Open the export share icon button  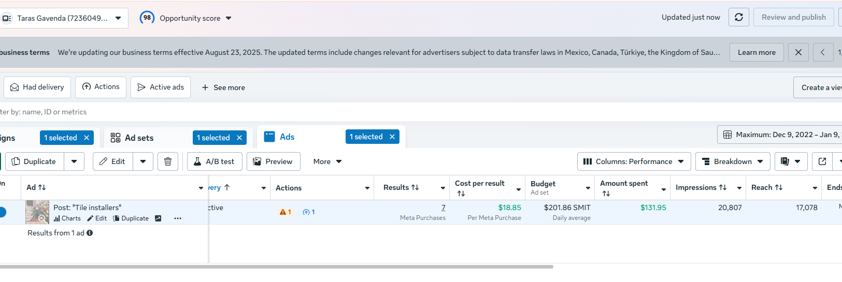(x=822, y=161)
